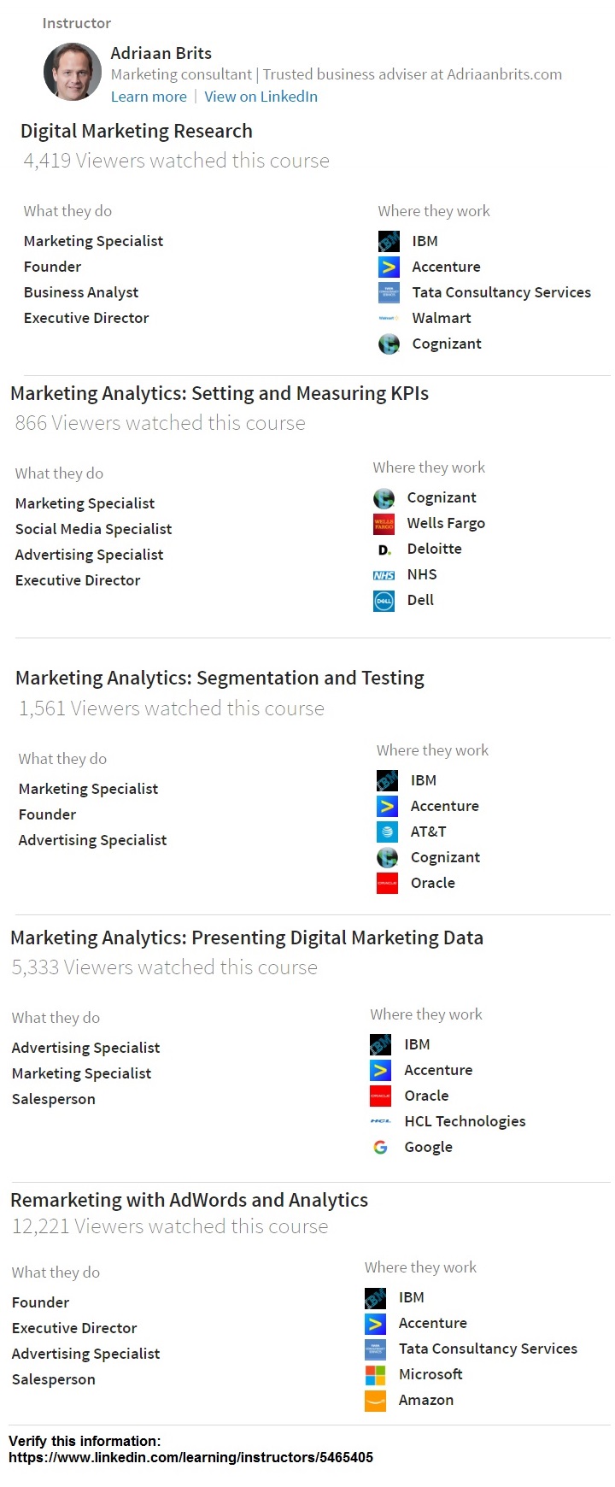615x1487 pixels.
Task: Click the linkedin.com instructors verification URL
Action: coord(190,1457)
